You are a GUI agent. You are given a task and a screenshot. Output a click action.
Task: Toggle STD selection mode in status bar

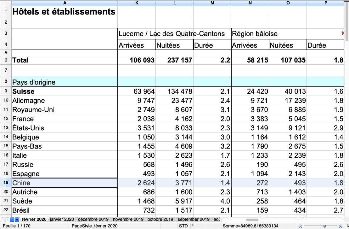click(x=183, y=226)
